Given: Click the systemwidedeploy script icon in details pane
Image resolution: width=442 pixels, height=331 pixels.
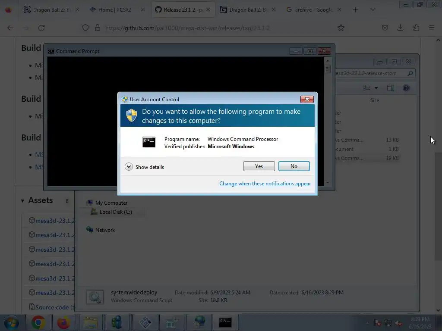Looking at the screenshot, I should [95, 297].
